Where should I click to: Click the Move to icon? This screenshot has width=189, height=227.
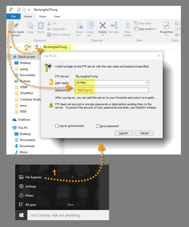80,25
